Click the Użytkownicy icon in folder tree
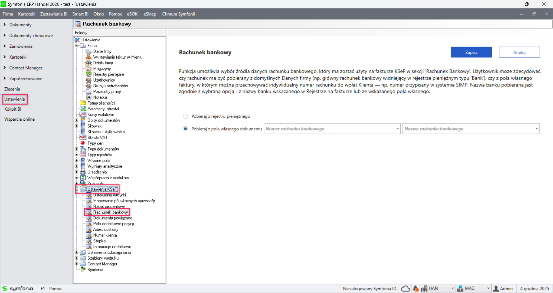The width and height of the screenshot is (553, 293). (89, 80)
